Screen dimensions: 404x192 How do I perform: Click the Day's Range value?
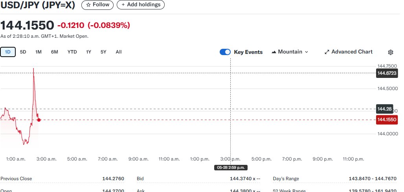[373, 179]
